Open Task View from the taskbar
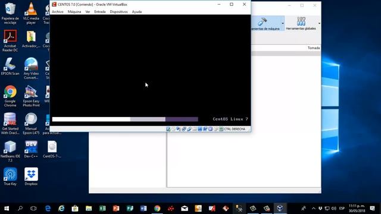 click(x=33, y=208)
